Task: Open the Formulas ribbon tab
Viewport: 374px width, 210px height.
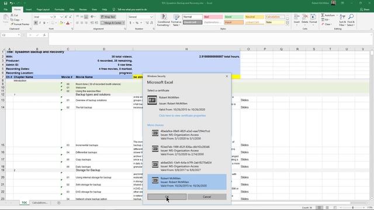Action: tap(60, 9)
